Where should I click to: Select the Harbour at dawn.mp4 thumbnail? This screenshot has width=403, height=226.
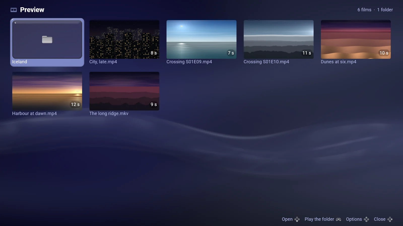(x=47, y=91)
